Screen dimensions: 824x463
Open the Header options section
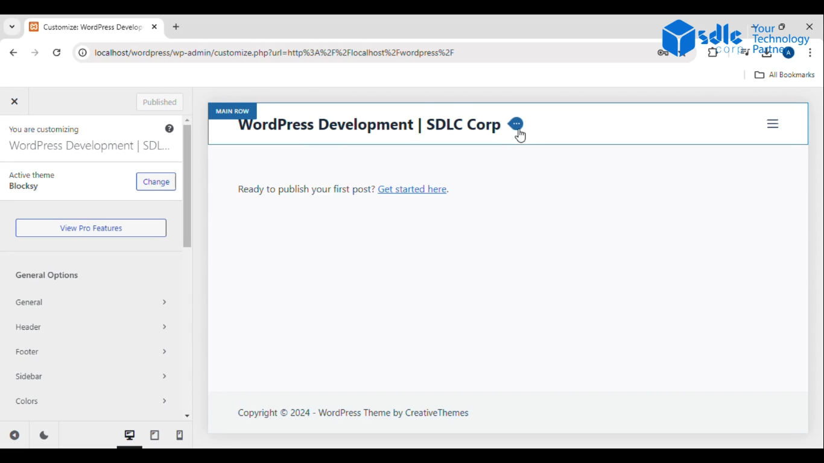point(91,327)
